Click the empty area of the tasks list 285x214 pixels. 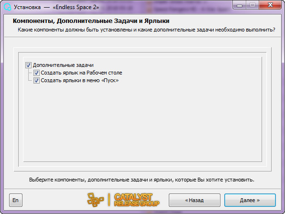142,122
